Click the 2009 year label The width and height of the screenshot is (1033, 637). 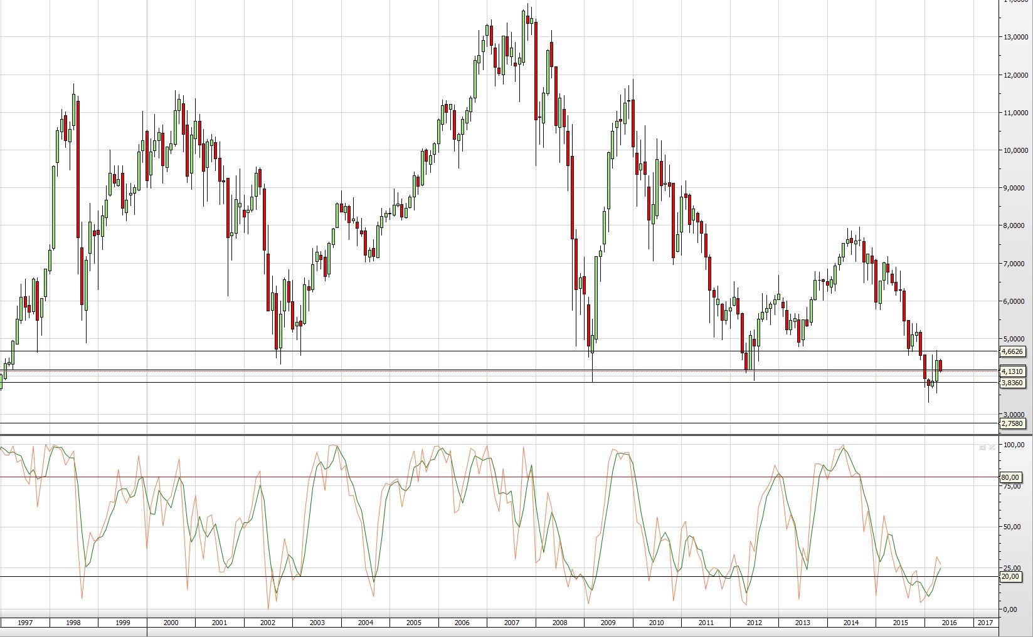click(x=608, y=623)
